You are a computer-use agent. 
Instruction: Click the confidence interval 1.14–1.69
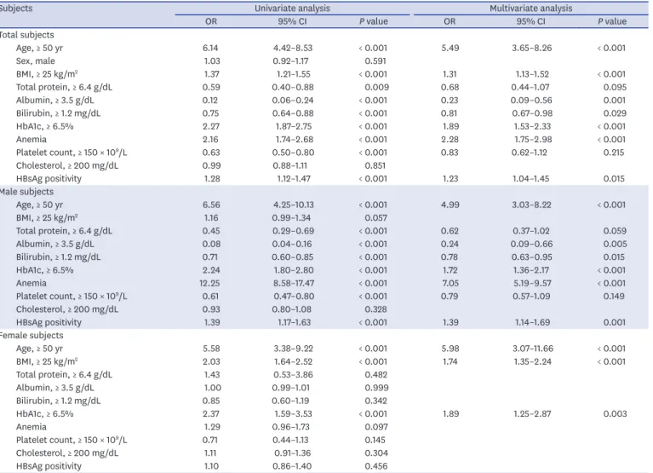coord(532,322)
